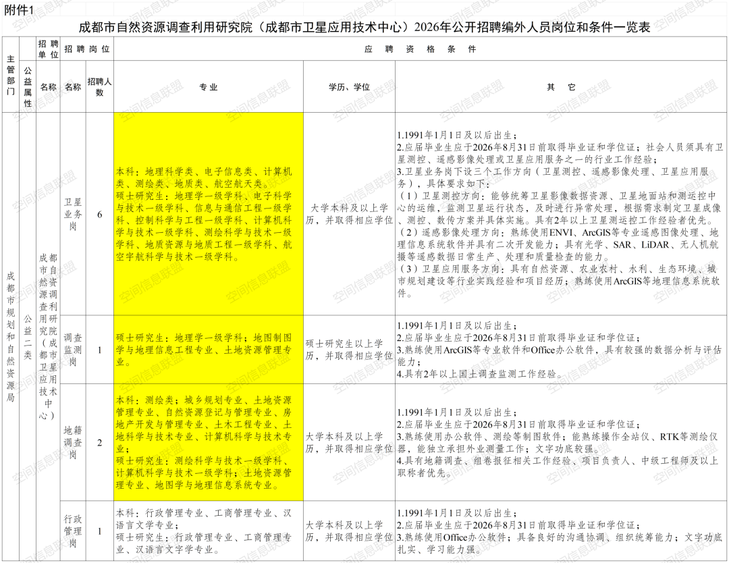The image size is (729, 563).
Task: Click recruit count '1' for 调查监测岗
Action: [99, 350]
